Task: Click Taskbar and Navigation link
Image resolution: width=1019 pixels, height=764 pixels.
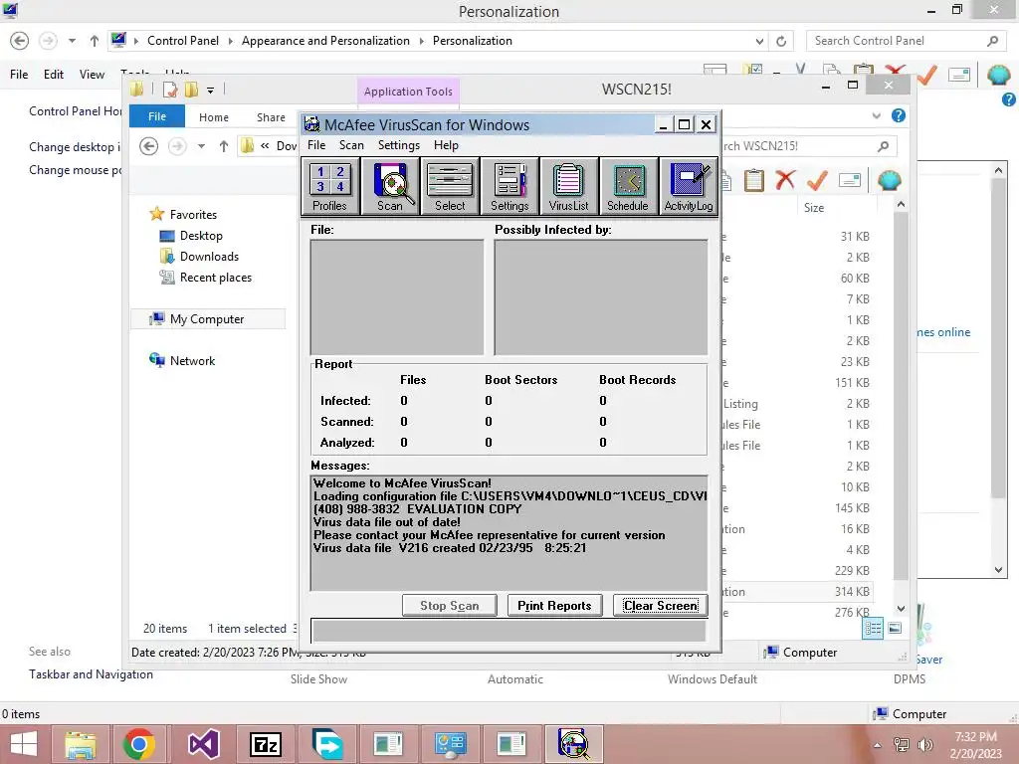Action: (91, 674)
